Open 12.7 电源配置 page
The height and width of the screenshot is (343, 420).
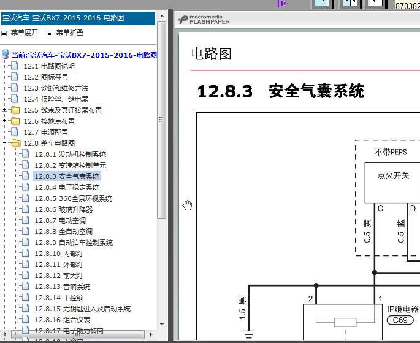46,132
